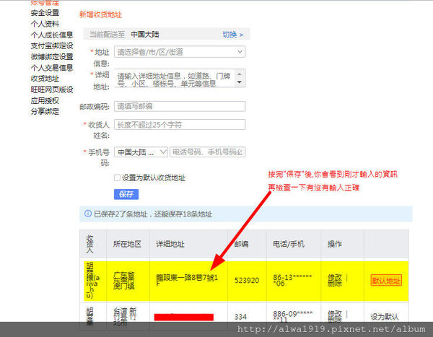Open 微博绑定设置 sidebar item
The image size is (433, 337).
click(51, 56)
